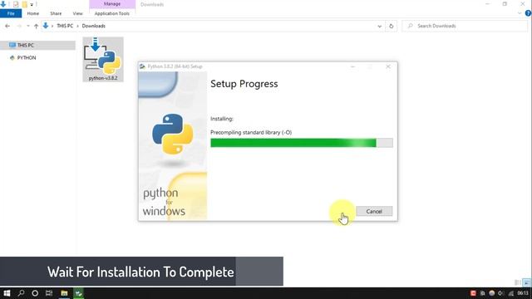Close the Python setup dialog

point(388,66)
